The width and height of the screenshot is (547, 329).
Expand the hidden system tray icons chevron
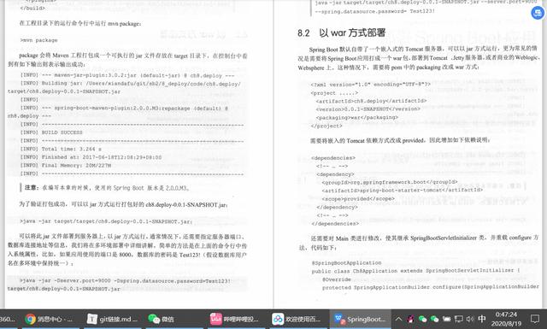(x=398, y=319)
